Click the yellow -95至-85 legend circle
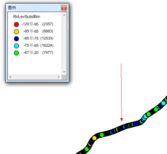 click(16, 32)
